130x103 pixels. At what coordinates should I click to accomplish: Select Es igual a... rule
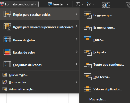click(x=105, y=52)
